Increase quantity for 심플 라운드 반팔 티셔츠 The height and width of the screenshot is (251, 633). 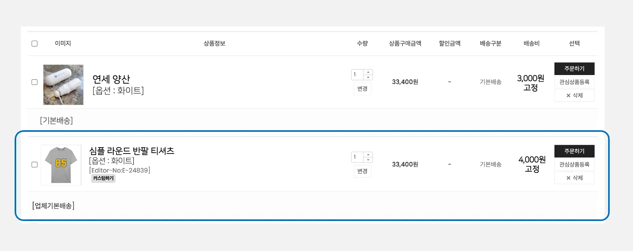368,155
